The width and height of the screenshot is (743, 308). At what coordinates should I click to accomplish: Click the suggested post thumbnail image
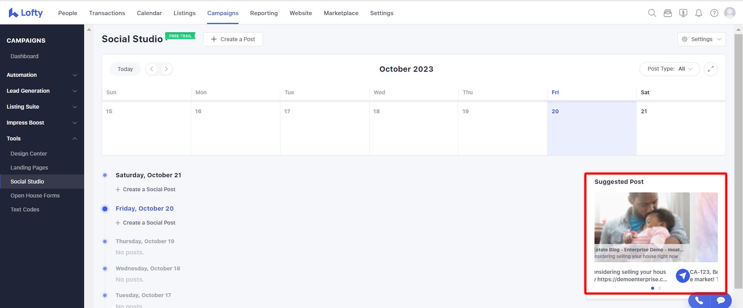(642, 218)
